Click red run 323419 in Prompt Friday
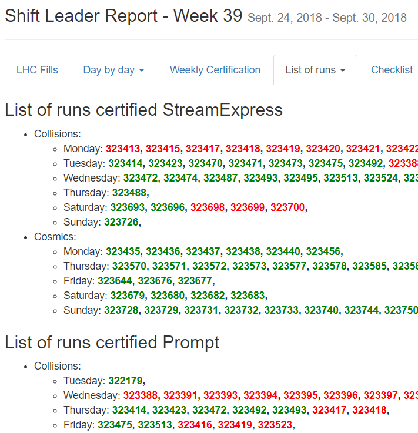418x433 pixels. [235, 425]
